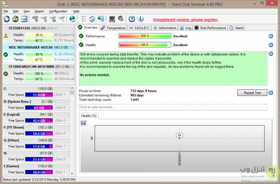
Task: Click the C: free space 51.0 GB bar
Action: tap(39, 95)
